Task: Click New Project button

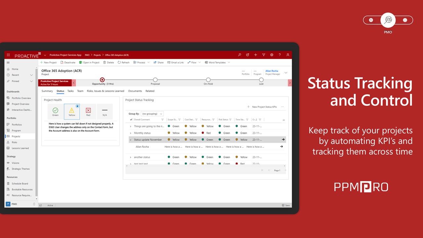Action: 48,62
